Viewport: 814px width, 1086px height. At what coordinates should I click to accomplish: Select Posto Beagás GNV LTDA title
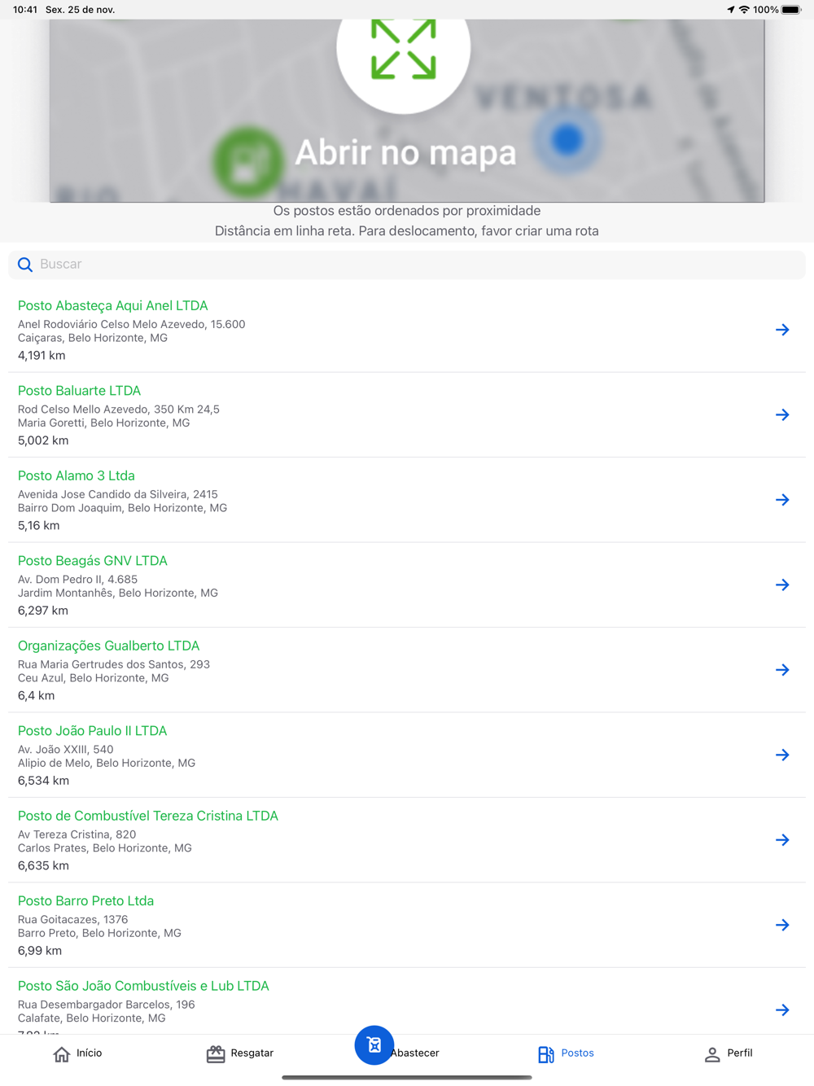93,561
